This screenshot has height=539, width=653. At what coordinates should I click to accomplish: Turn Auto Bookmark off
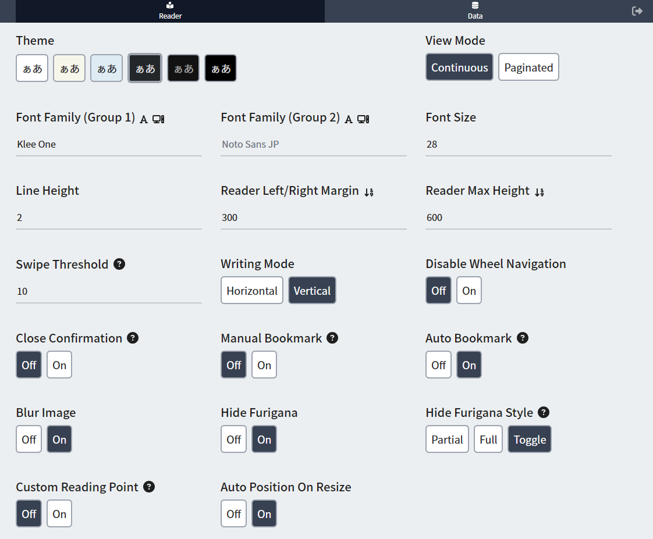(438, 365)
